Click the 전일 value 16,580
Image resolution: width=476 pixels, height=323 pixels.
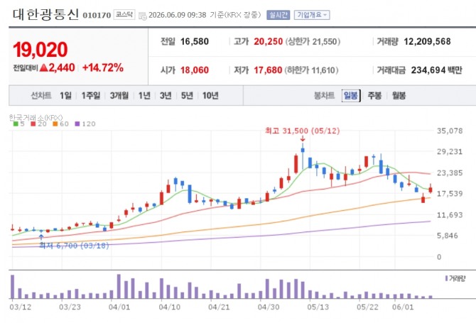click(x=195, y=42)
